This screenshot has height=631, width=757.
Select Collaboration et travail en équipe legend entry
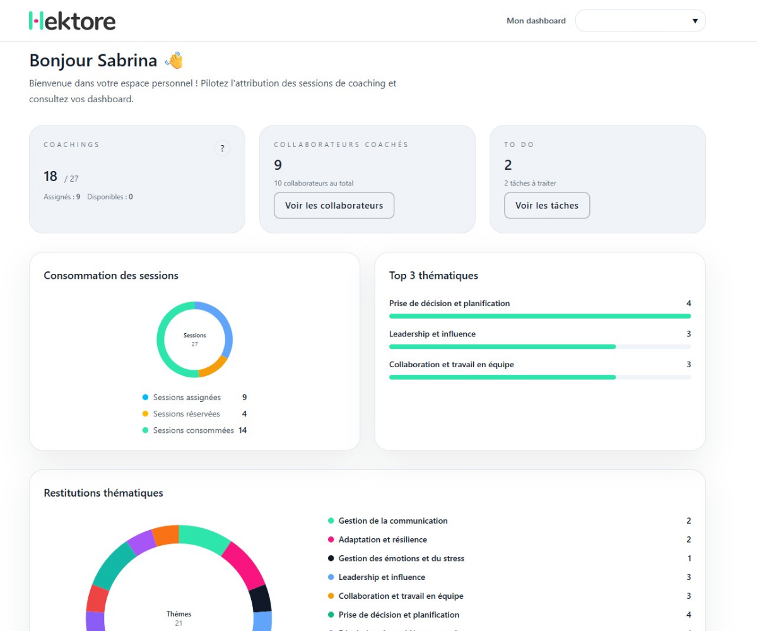pos(401,596)
